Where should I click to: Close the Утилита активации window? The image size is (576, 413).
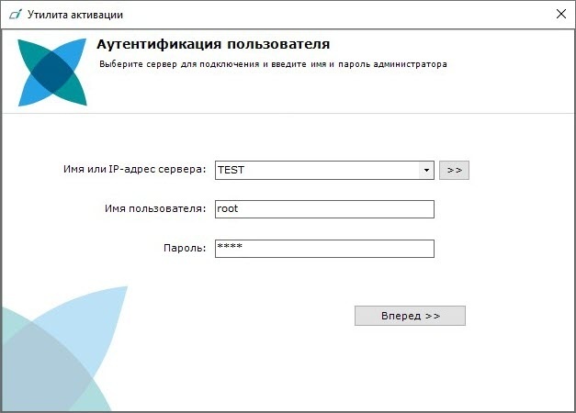(560, 15)
